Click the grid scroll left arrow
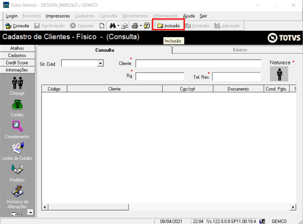This screenshot has width=303, height=224. (x=45, y=207)
